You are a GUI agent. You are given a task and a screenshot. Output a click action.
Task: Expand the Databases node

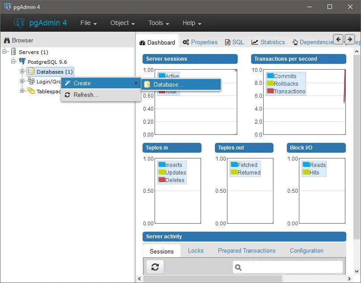(22, 71)
